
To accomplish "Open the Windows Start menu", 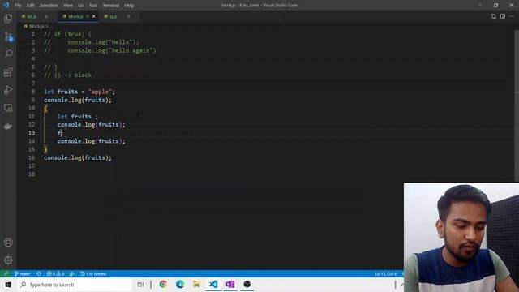I will point(8,285).
